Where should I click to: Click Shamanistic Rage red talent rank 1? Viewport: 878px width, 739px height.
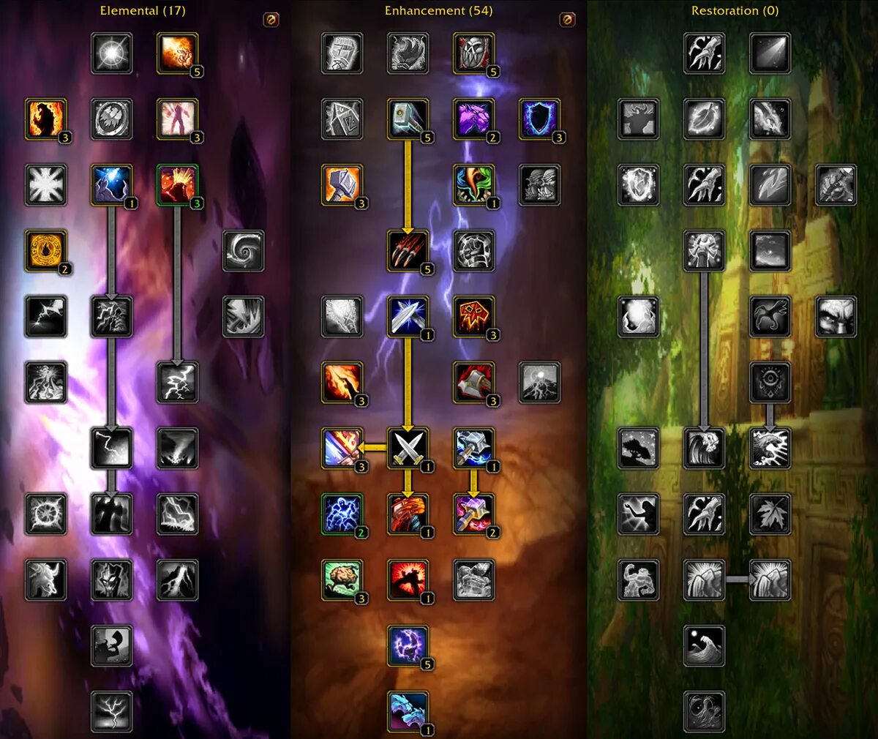click(x=408, y=580)
